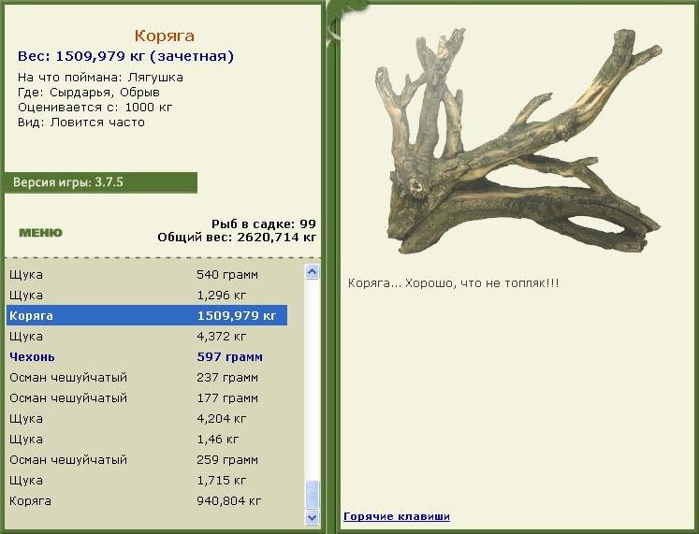This screenshot has width=699, height=534.
Task: Select the Чехонь 597 грамм row
Action: (x=147, y=356)
